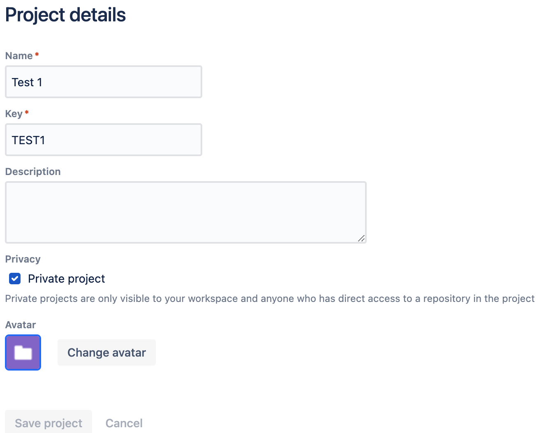Click the Privacy section label
The height and width of the screenshot is (433, 541).
point(23,259)
